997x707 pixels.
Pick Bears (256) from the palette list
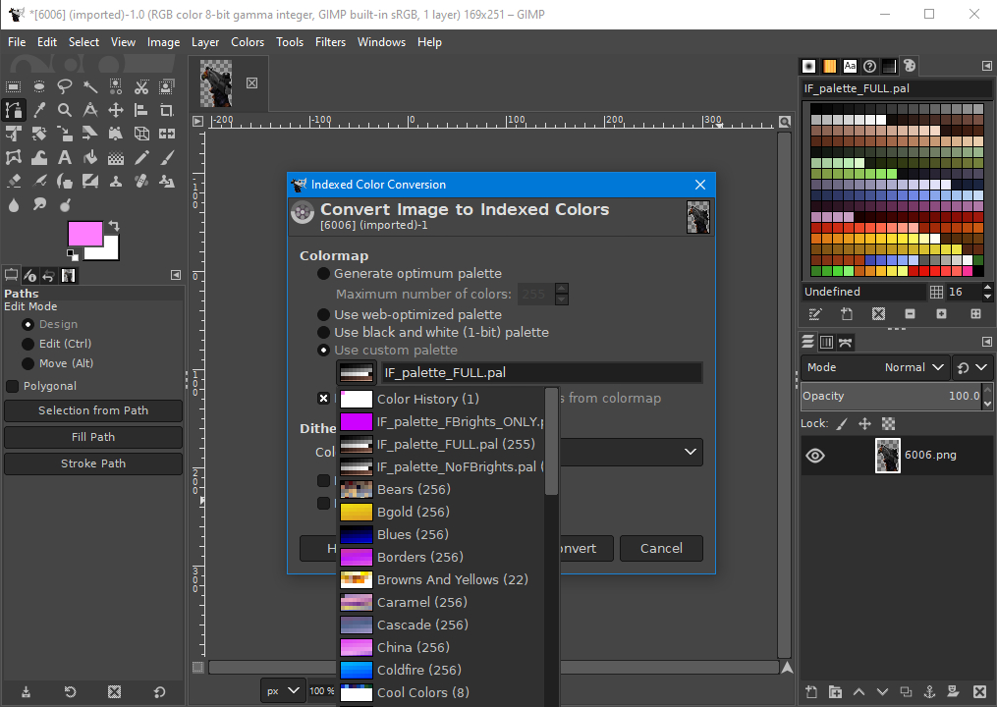(442, 490)
